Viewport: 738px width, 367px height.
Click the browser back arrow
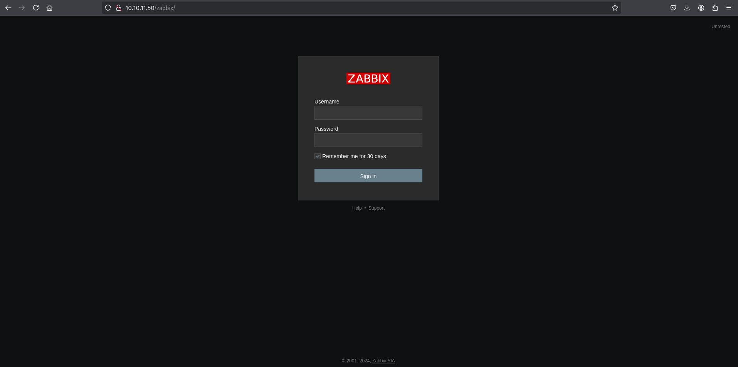click(8, 8)
